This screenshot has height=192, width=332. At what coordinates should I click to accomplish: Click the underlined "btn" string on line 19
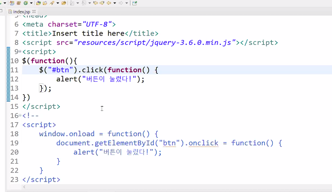(x=169, y=143)
